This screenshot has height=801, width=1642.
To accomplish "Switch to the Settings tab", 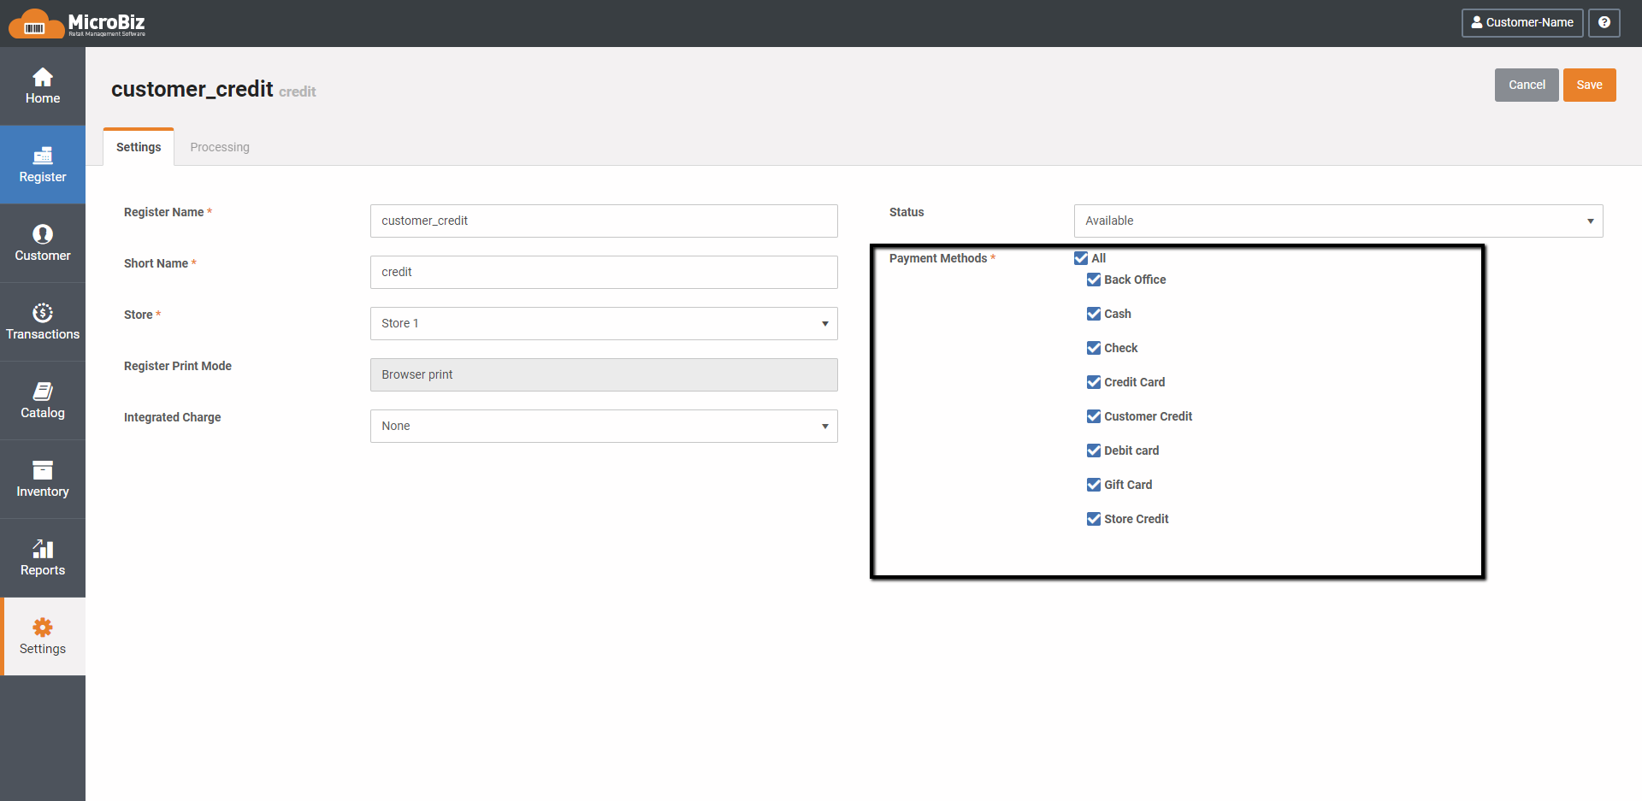I will [x=139, y=147].
